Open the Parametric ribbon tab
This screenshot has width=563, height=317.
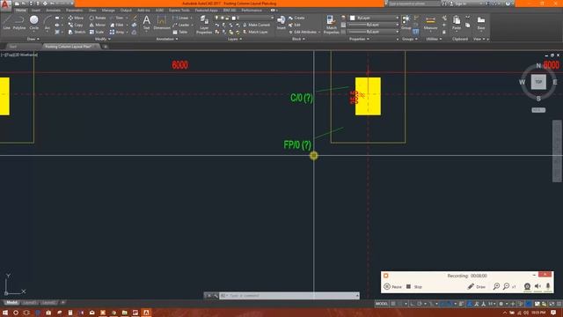[74, 11]
